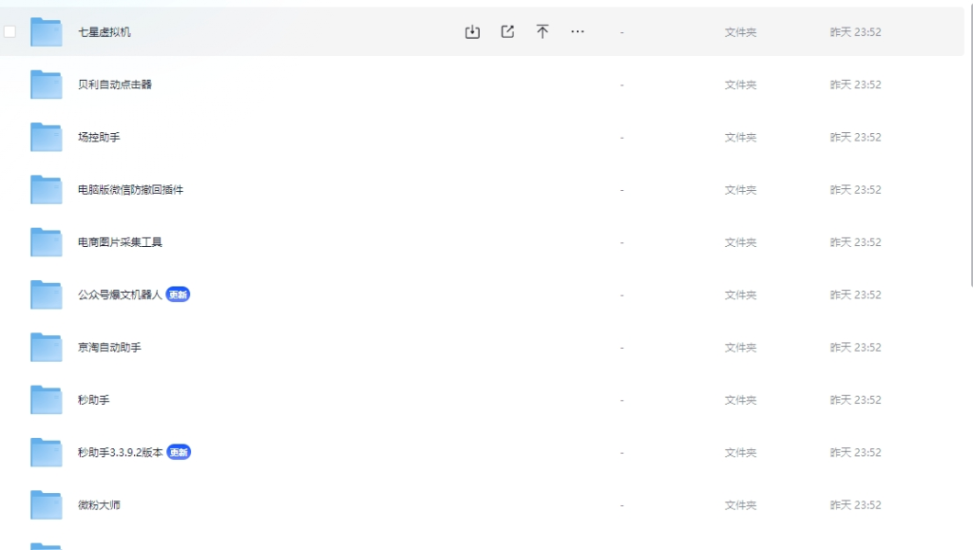
Task: Share the 七星虚拟机 folder
Action: 507,32
